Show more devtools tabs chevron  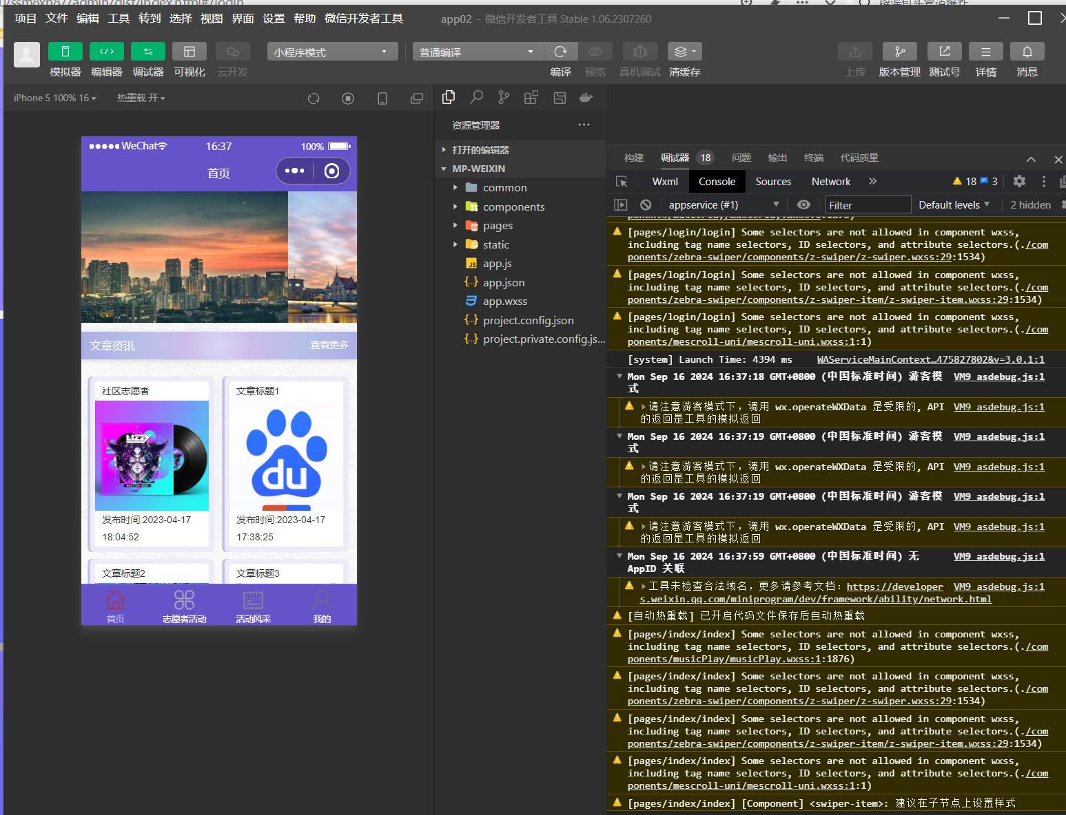click(x=872, y=181)
